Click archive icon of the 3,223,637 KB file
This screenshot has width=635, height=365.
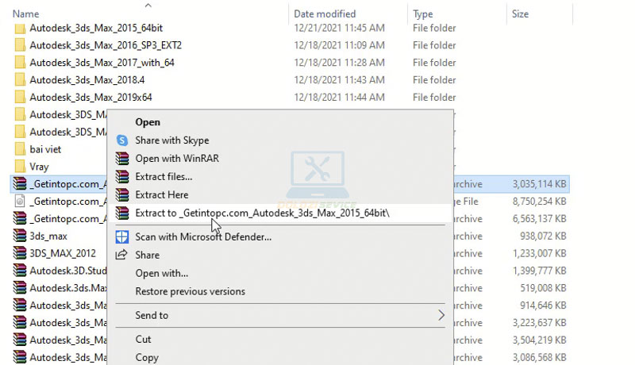[19, 323]
